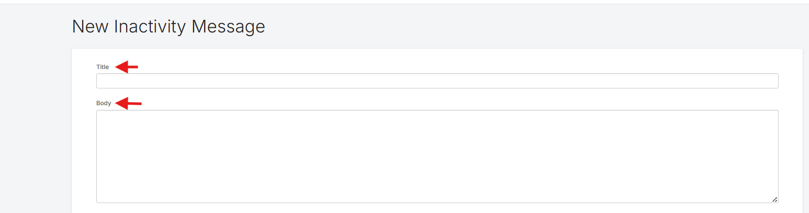
Task: Click the Title field label
Action: 103,67
